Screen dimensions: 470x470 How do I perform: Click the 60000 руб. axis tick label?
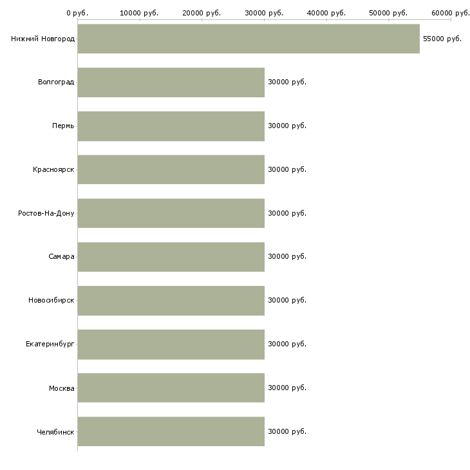tap(450, 12)
